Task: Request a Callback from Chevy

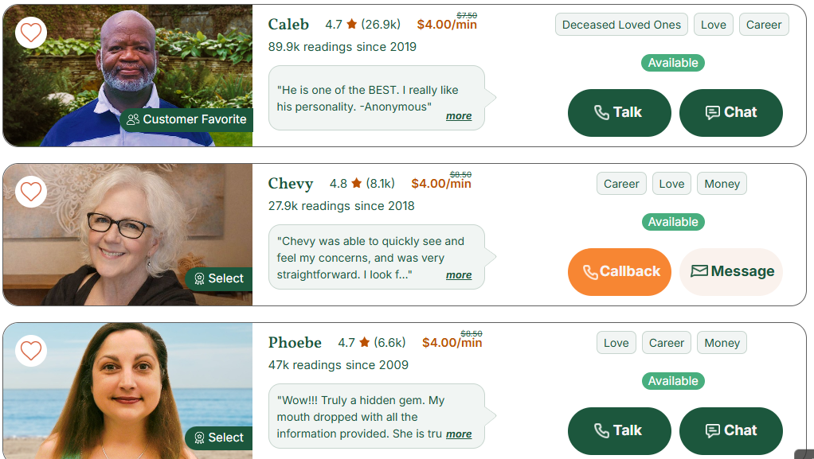Action: click(619, 272)
